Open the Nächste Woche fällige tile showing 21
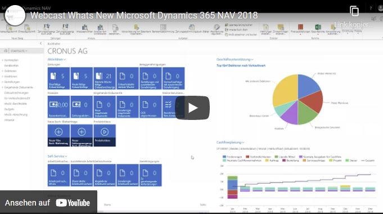Screen dimensions: 383x214 click(x=105, y=78)
